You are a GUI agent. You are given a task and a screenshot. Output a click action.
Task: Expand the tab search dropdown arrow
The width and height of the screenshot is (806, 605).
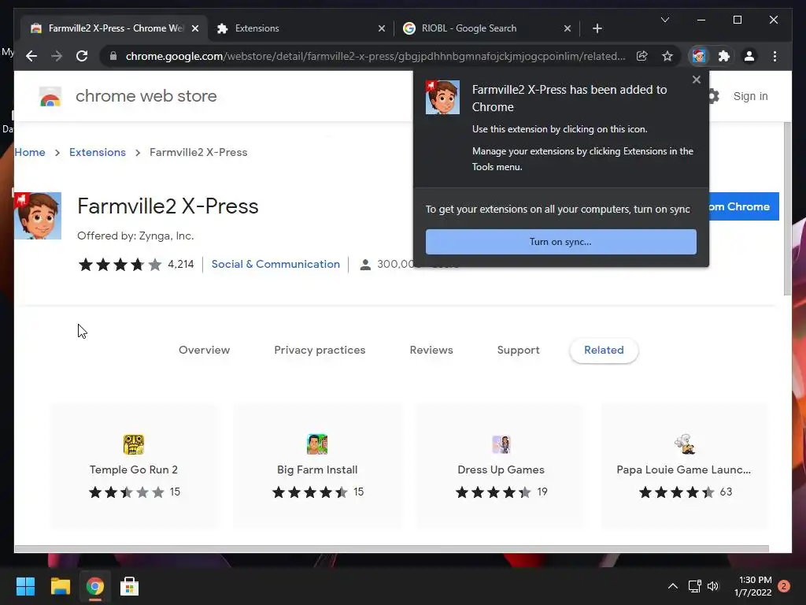pyautogui.click(x=664, y=20)
